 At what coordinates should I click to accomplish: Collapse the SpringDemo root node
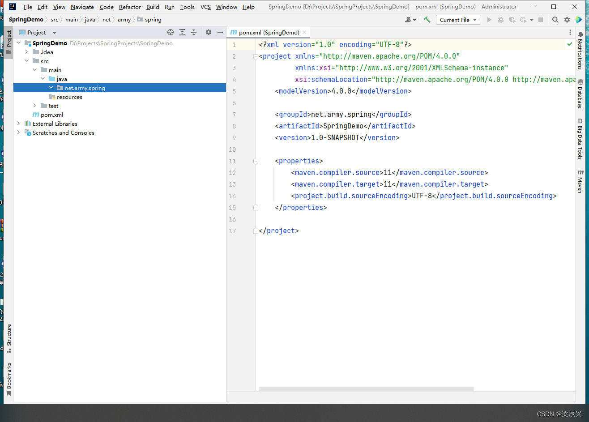[19, 43]
